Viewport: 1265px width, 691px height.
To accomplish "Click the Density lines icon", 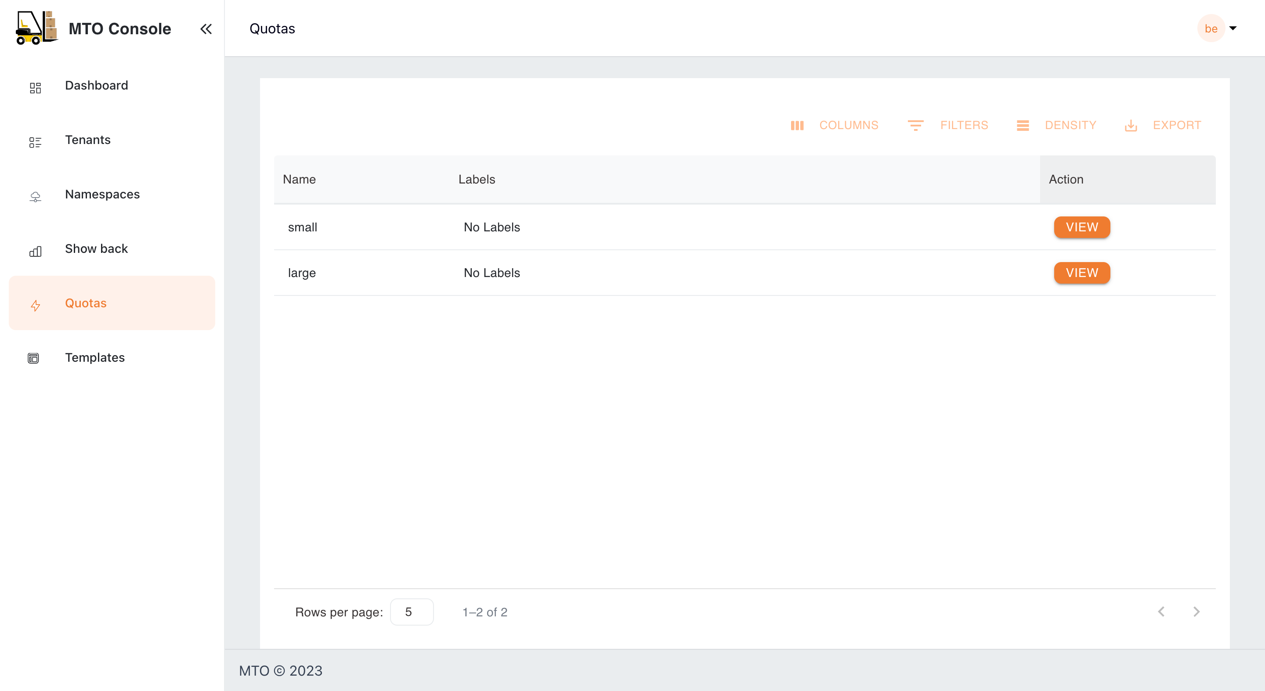I will pos(1023,126).
